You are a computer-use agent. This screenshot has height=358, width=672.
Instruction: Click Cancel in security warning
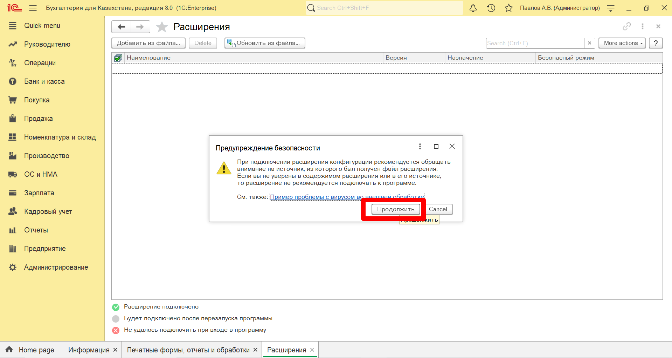pyautogui.click(x=438, y=209)
